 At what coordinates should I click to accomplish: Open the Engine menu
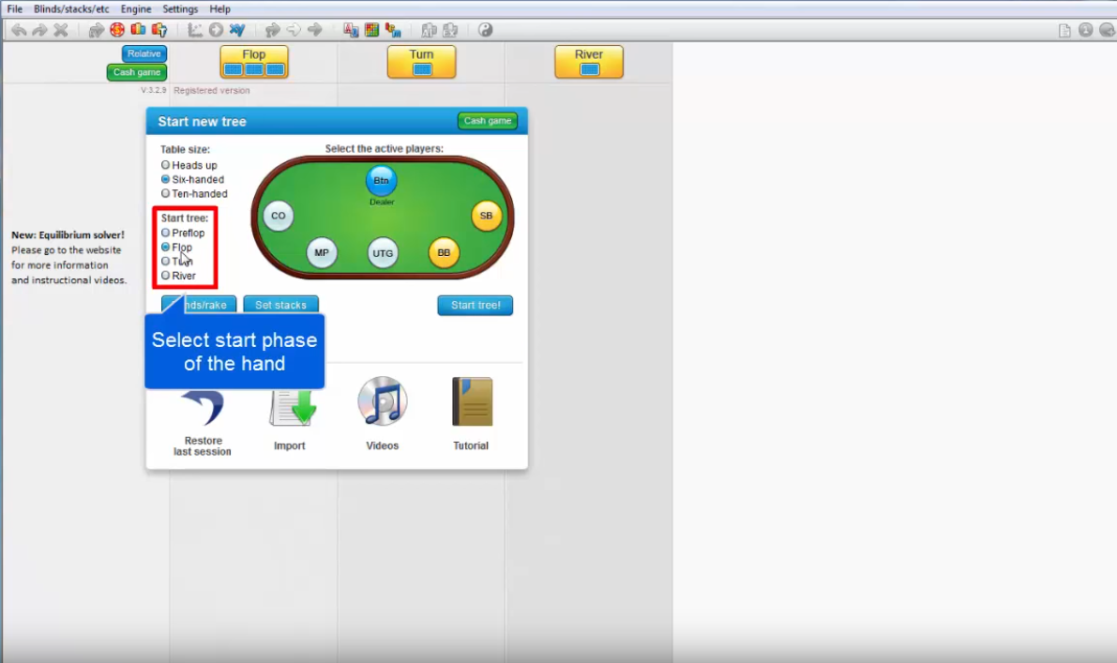(x=136, y=8)
